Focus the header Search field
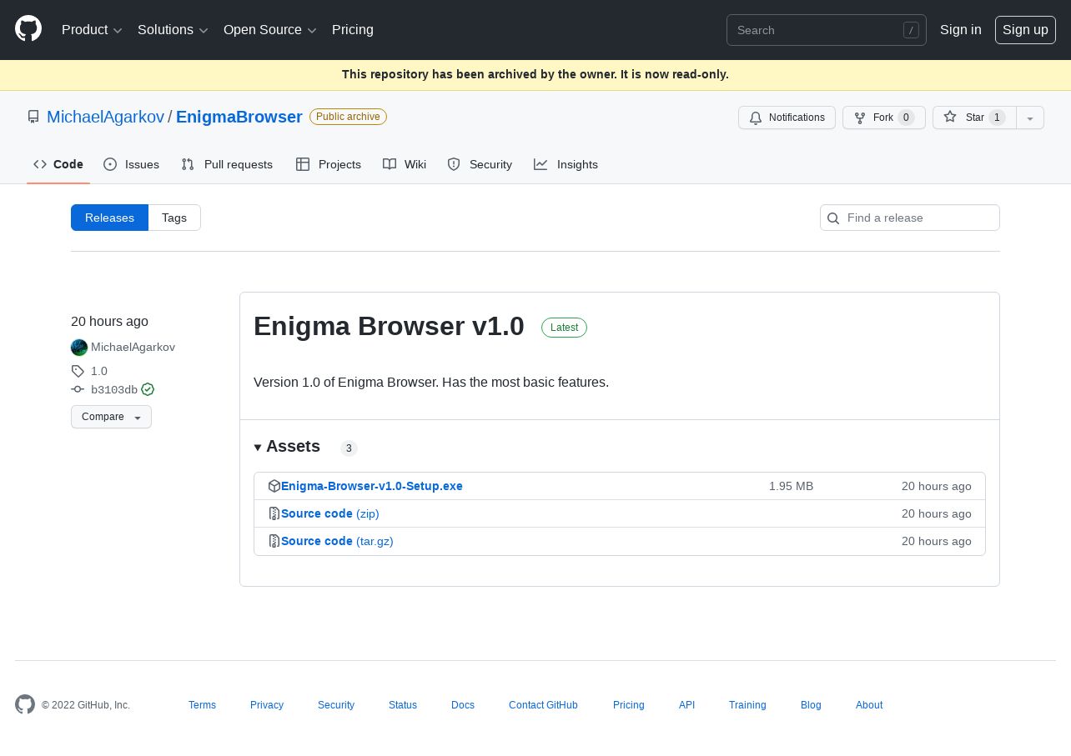This screenshot has width=1071, height=756. point(827,30)
